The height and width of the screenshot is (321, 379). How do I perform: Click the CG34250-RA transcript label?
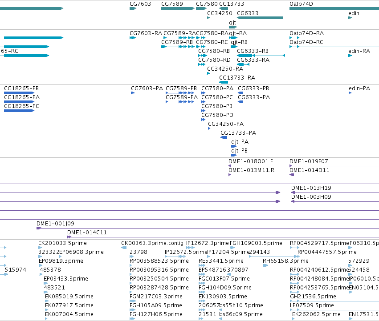point(225,69)
